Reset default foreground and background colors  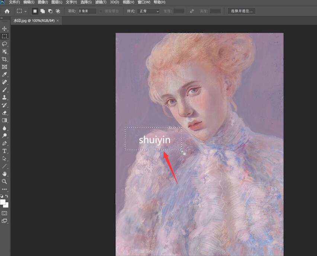coord(1,196)
